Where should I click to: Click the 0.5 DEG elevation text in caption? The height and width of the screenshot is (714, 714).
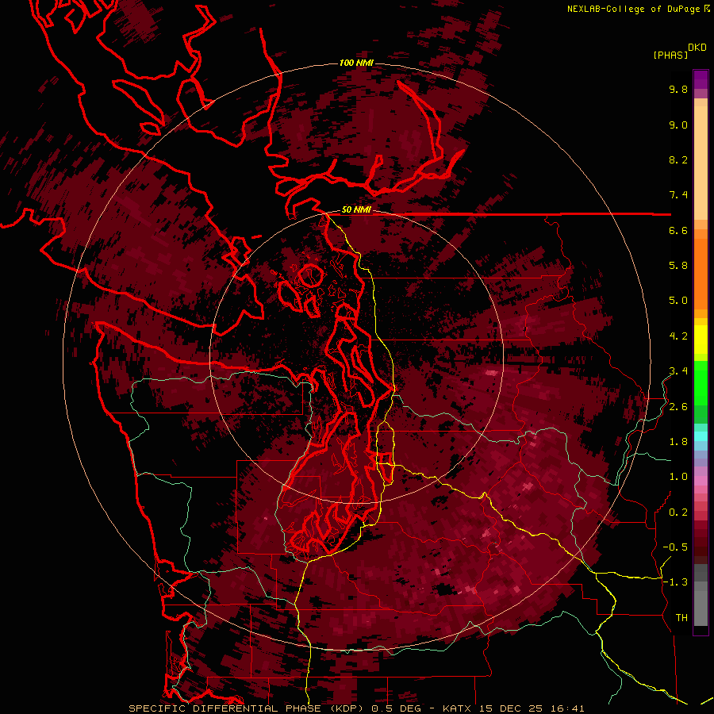point(397,708)
